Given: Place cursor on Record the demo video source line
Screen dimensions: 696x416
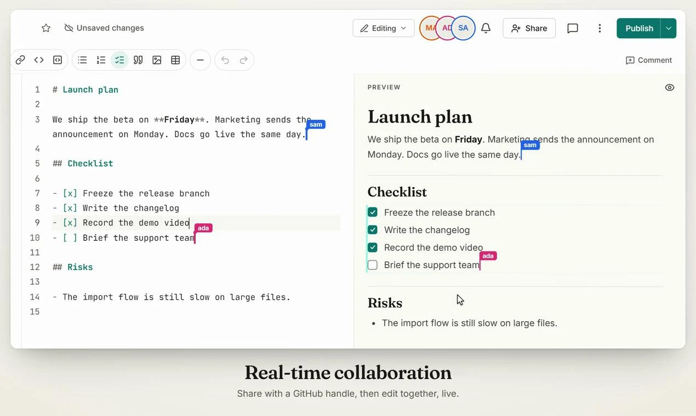Looking at the screenshot, I should coord(121,223).
